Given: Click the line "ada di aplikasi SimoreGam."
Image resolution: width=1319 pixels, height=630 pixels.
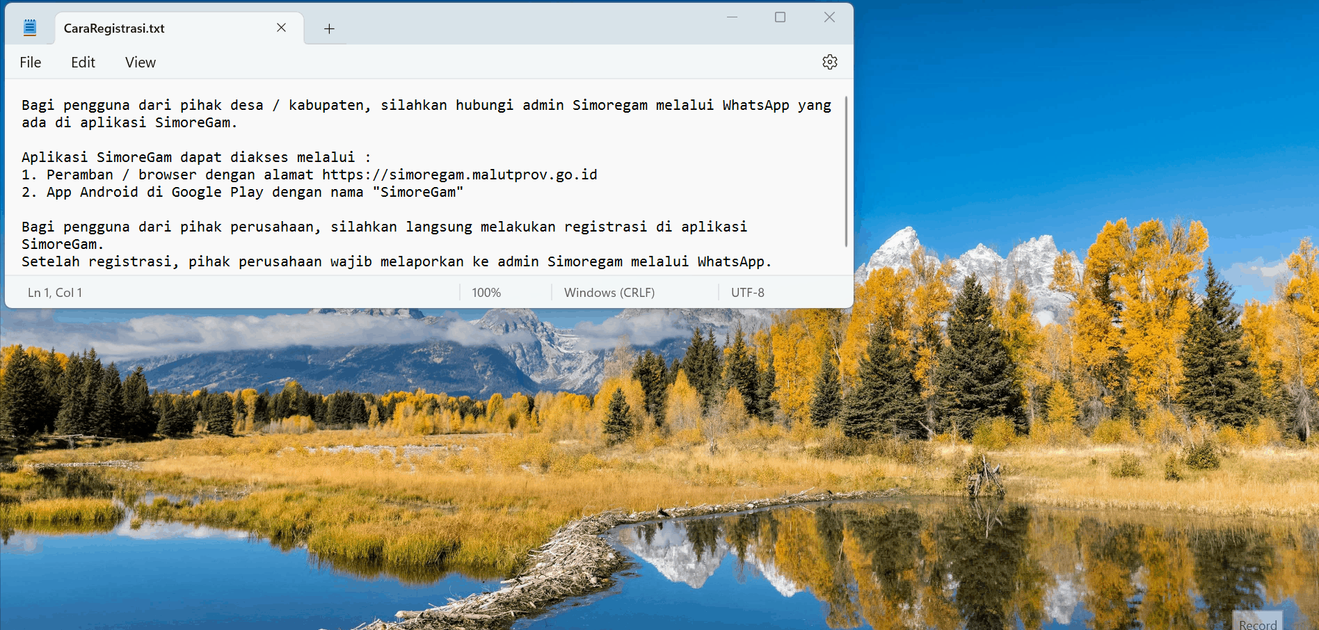Looking at the screenshot, I should coord(129,122).
